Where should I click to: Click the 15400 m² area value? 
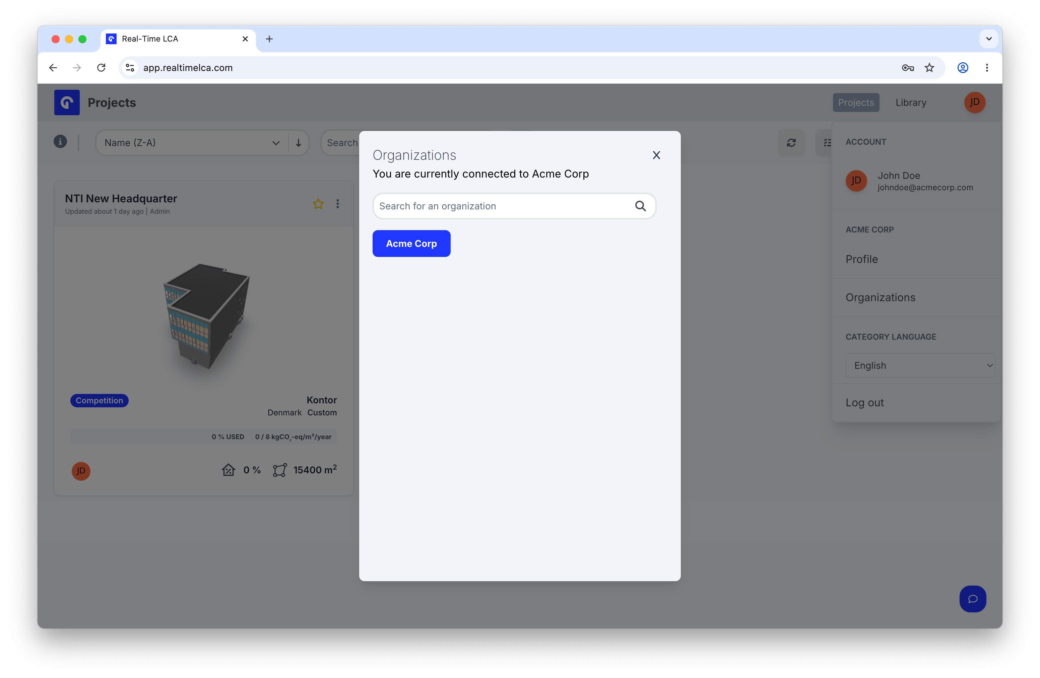click(315, 470)
